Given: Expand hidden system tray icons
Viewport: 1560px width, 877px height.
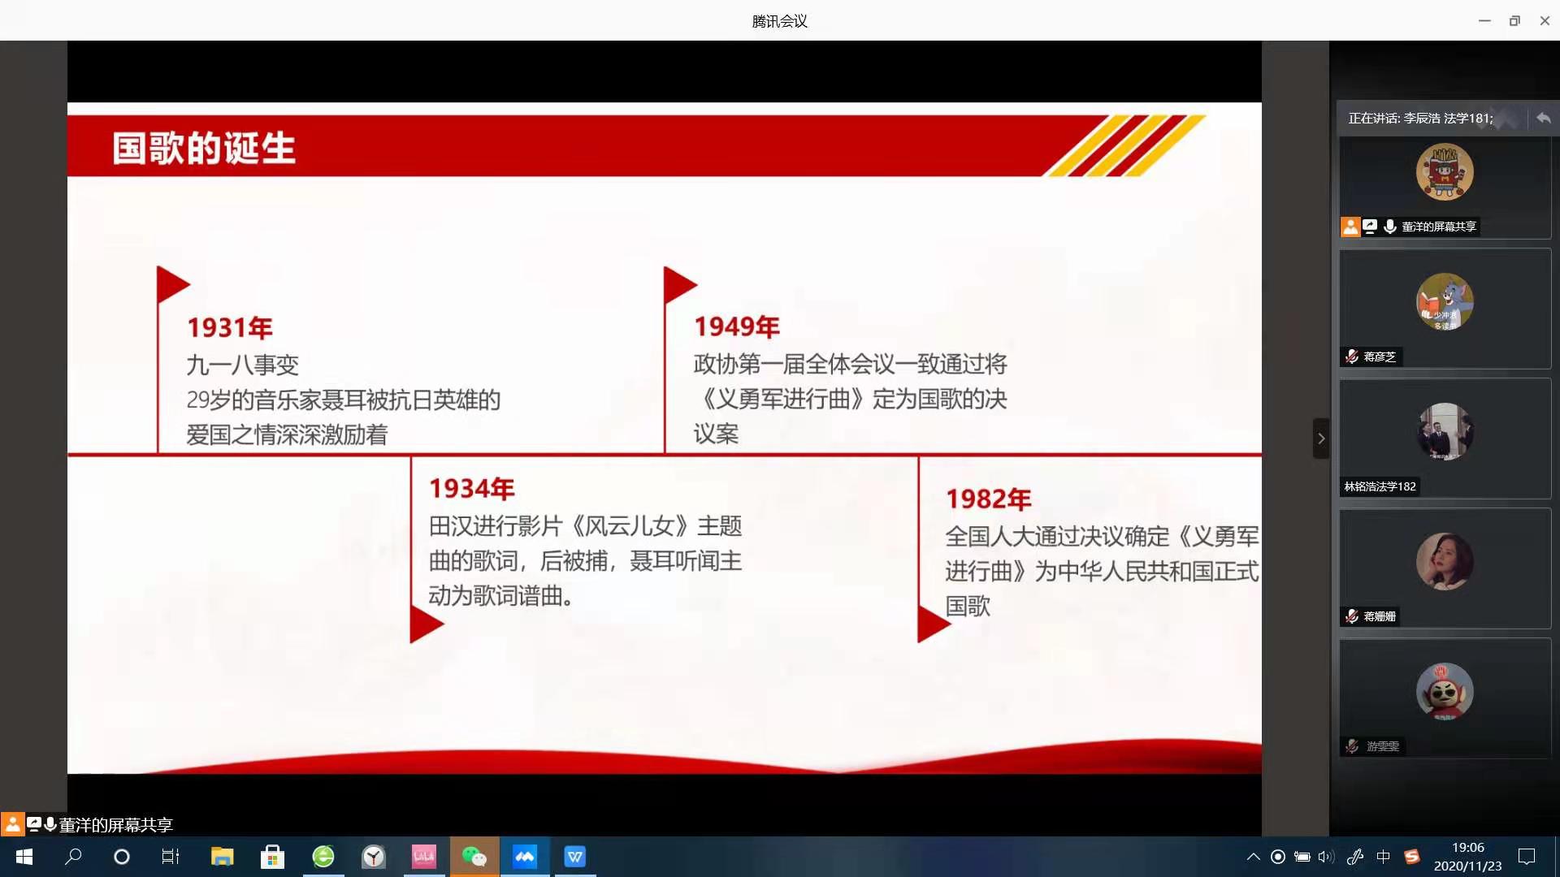Looking at the screenshot, I should (1253, 857).
